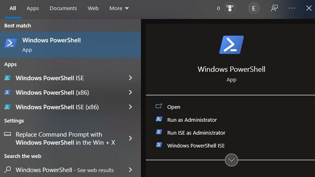
Task: Click Windows PowerShell ISE in actions list
Action: pos(196,146)
